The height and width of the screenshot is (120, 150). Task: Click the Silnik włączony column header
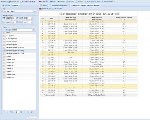click(71, 18)
